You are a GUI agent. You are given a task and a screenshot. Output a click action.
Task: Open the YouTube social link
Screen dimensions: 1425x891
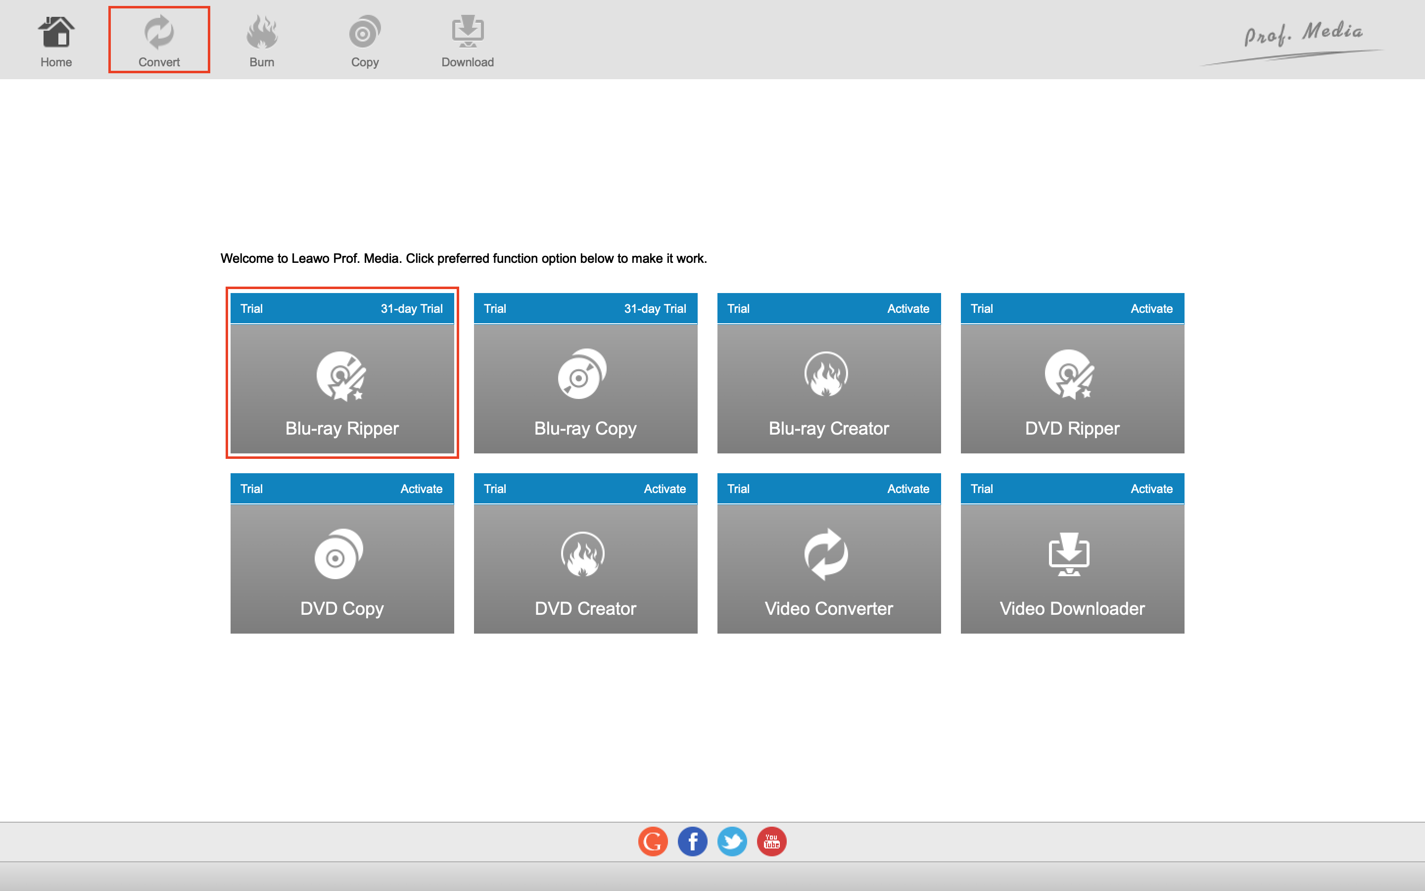point(771,841)
